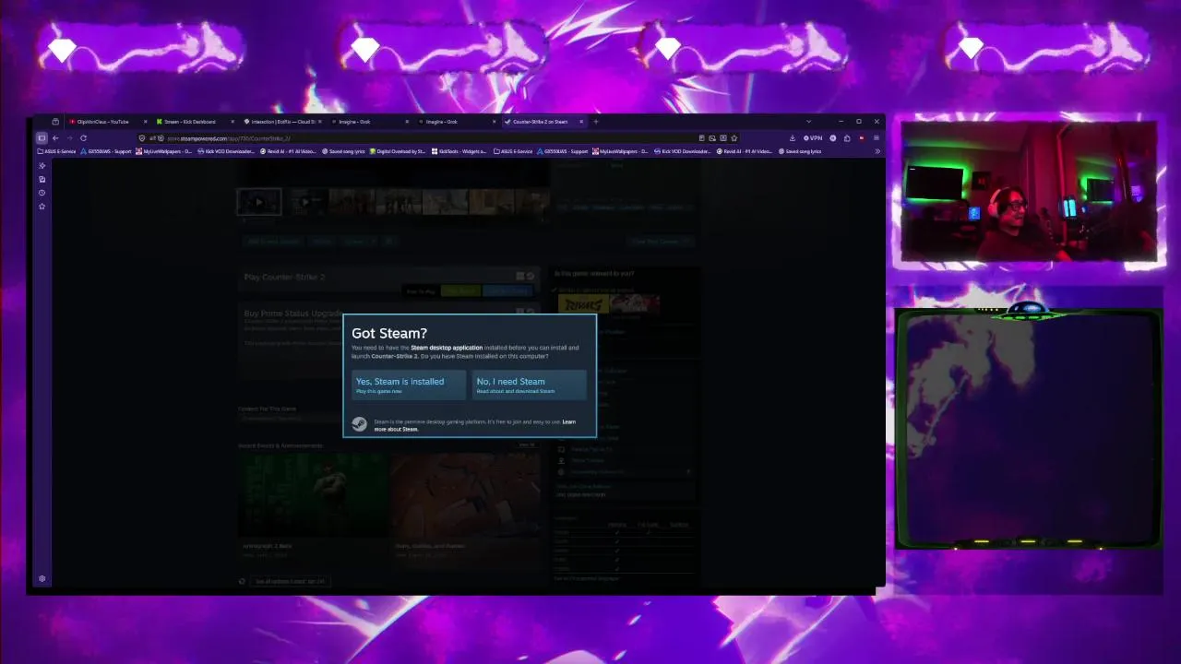Open the first Revid AI bookmark

click(x=289, y=151)
